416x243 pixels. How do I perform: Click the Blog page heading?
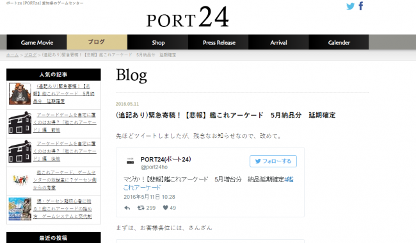coord(131,75)
